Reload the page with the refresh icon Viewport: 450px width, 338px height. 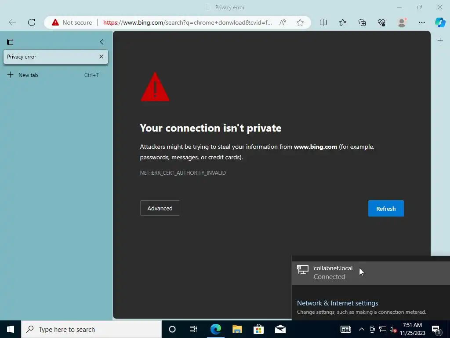(x=32, y=22)
